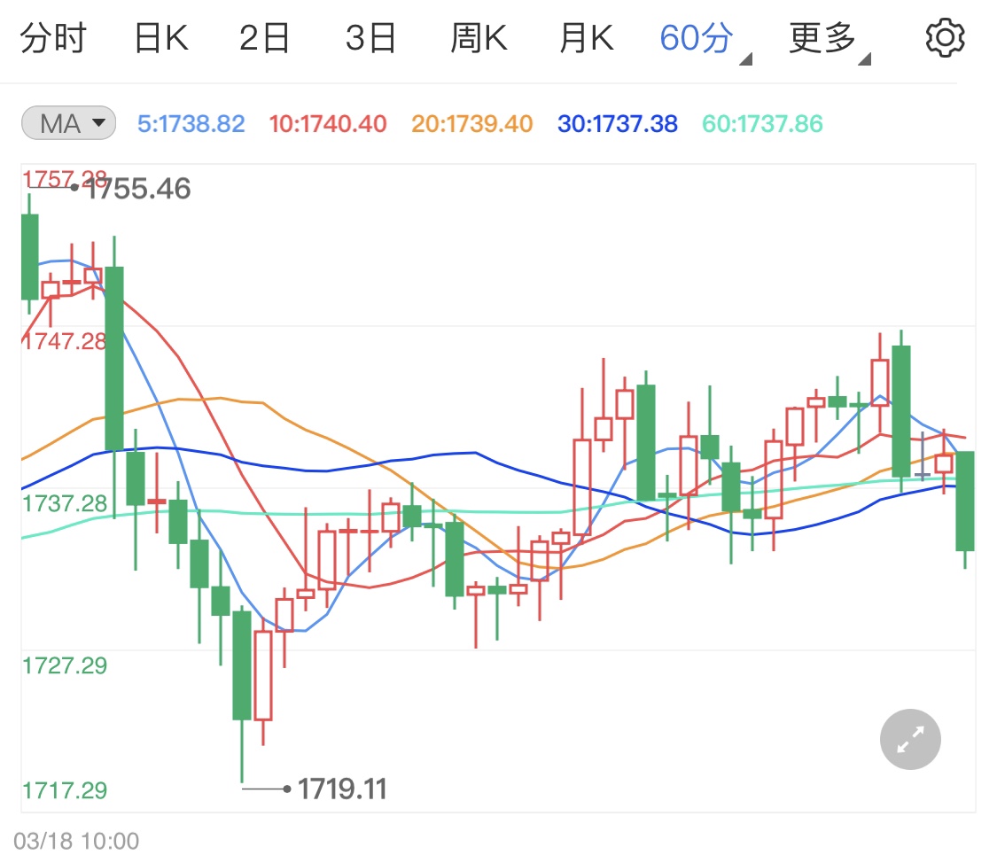Click the 1727.29 axis label

pos(64,666)
